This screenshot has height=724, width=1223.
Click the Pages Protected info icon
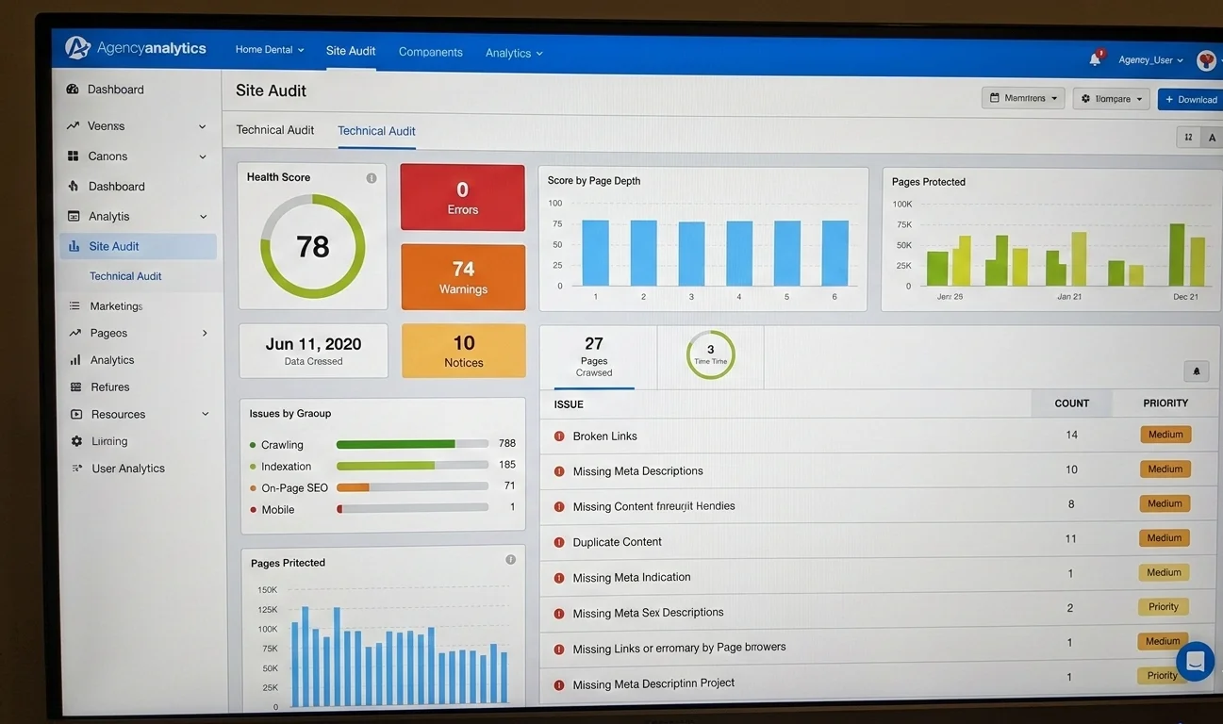[x=510, y=560]
